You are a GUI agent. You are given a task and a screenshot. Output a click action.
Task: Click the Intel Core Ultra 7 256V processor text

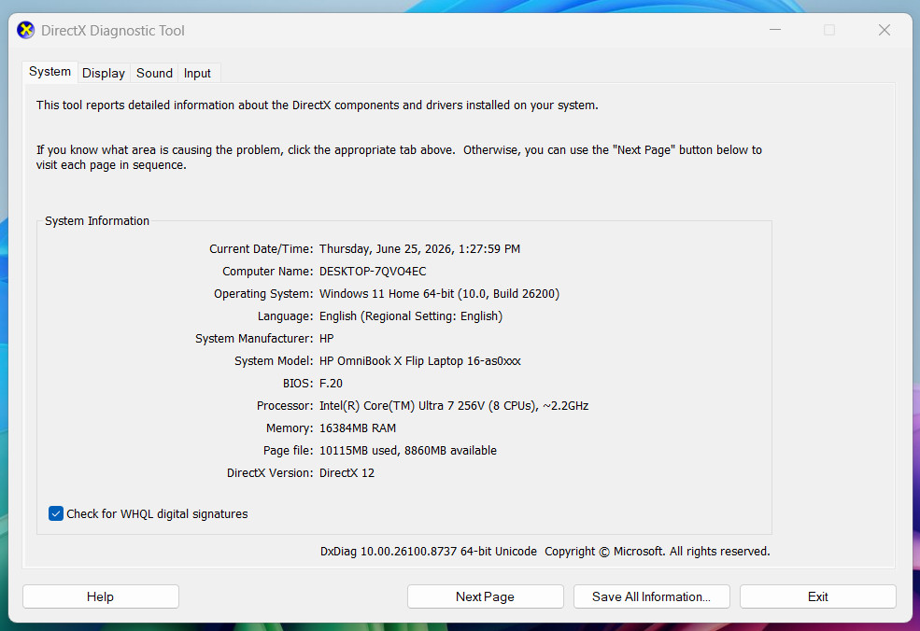tap(454, 406)
